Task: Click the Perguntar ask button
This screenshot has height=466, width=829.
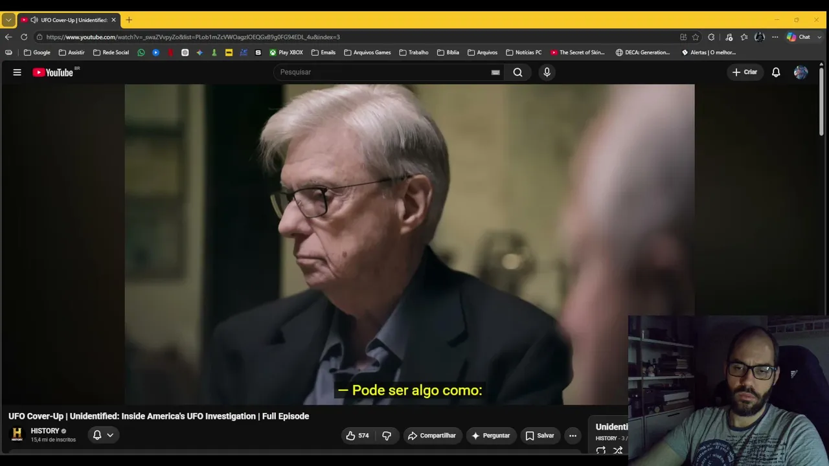Action: (x=491, y=436)
